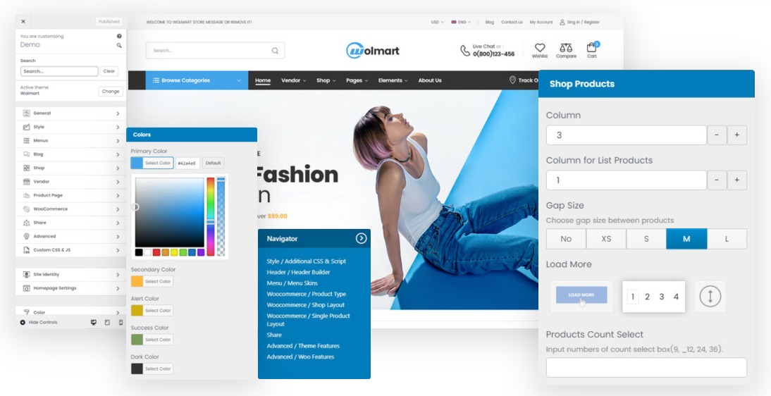The height and width of the screenshot is (396, 771).
Task: Open Woocommerce / Shop Layout in Navigator
Action: (307, 305)
